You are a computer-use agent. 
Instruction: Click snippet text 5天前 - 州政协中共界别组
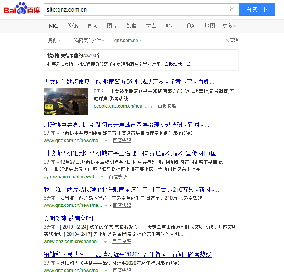point(118,133)
